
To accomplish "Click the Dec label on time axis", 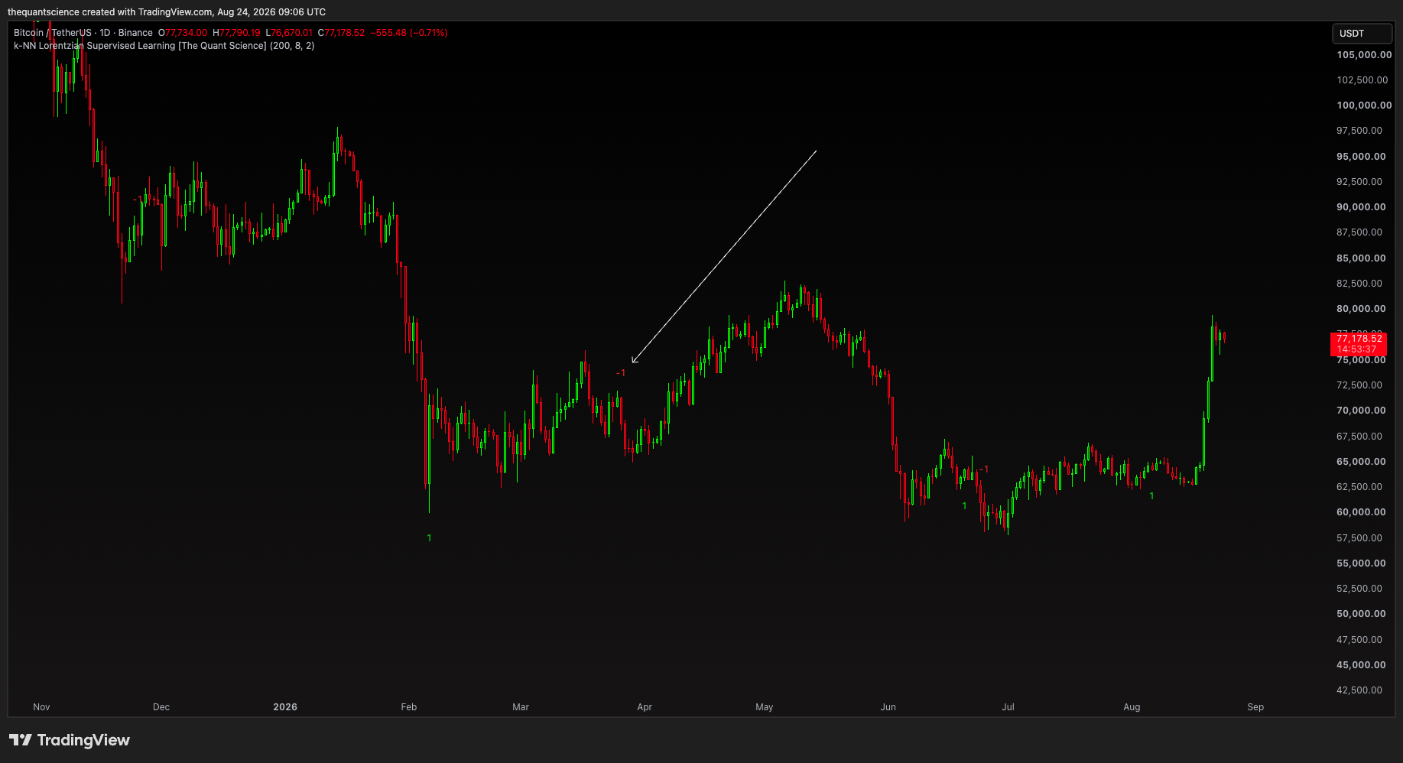I will click(x=161, y=707).
